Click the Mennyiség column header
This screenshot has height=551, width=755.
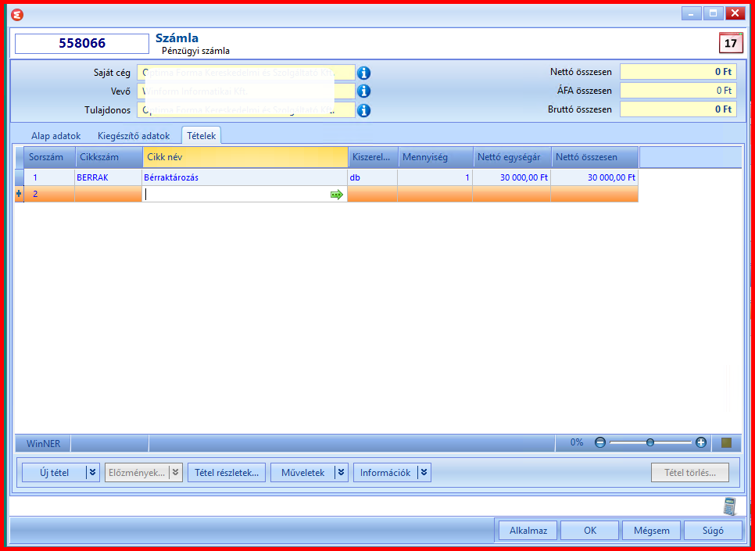click(x=436, y=157)
